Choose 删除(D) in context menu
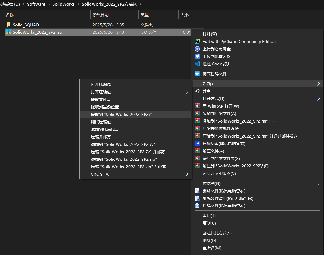 click(257, 240)
